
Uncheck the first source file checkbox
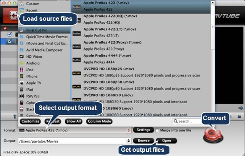10,34
